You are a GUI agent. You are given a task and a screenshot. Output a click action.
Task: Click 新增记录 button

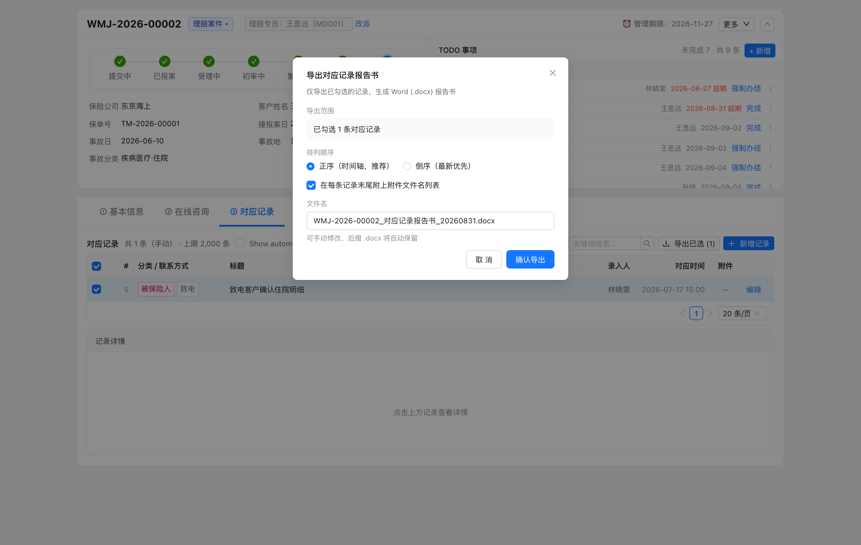748,244
